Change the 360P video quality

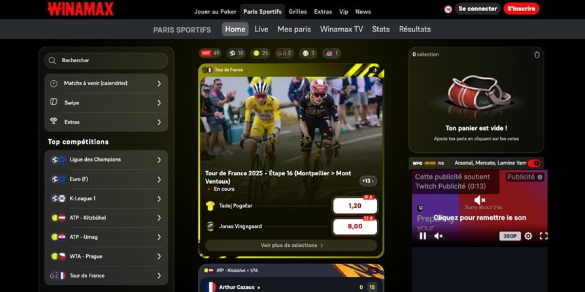(509, 236)
